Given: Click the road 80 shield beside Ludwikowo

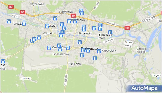Looking at the screenshot, I should tap(73, 16).
